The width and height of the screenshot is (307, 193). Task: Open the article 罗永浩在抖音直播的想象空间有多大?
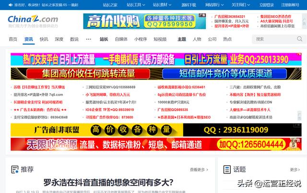pos(108,182)
